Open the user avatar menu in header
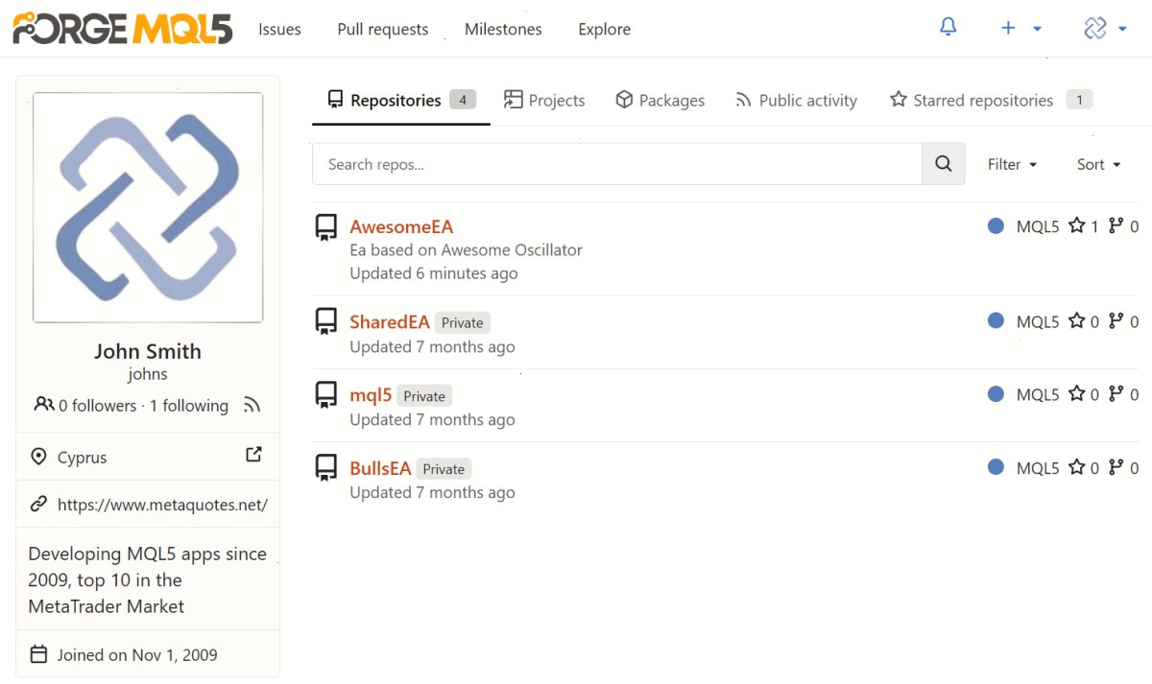This screenshot has width=1152, height=684. (x=1105, y=29)
